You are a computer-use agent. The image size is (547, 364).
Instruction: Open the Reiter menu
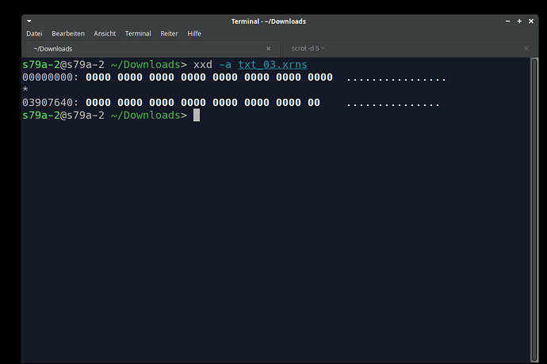pos(169,34)
